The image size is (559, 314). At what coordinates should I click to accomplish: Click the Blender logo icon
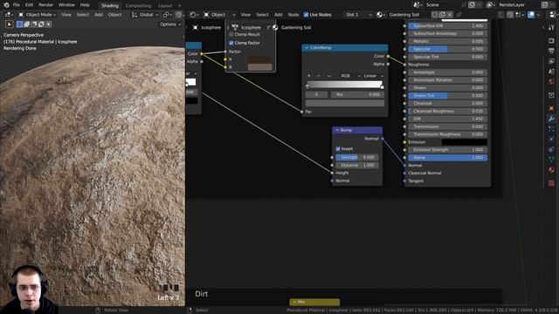(6, 5)
